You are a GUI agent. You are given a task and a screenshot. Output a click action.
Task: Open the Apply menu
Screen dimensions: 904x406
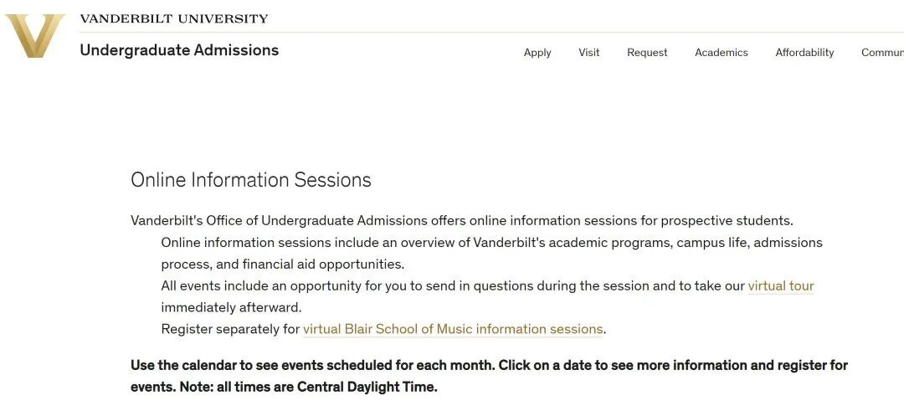pyautogui.click(x=537, y=53)
